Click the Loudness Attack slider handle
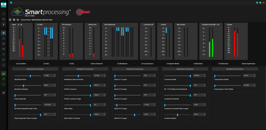Viewport: 266px width, 130px height. coord(178,115)
